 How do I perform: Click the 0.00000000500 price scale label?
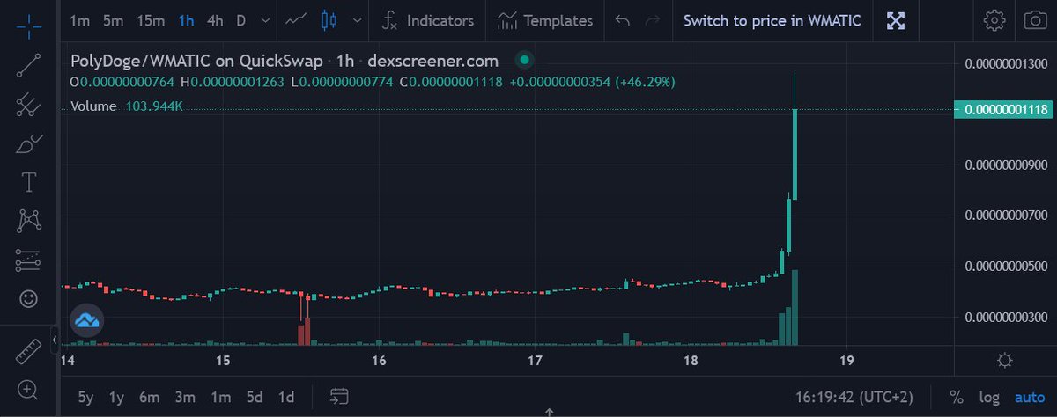coord(1005,266)
